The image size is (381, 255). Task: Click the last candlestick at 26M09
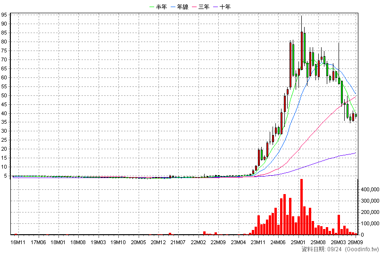point(356,116)
